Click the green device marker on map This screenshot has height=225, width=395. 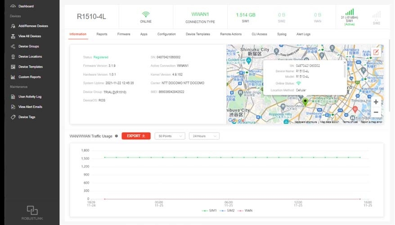[305, 102]
